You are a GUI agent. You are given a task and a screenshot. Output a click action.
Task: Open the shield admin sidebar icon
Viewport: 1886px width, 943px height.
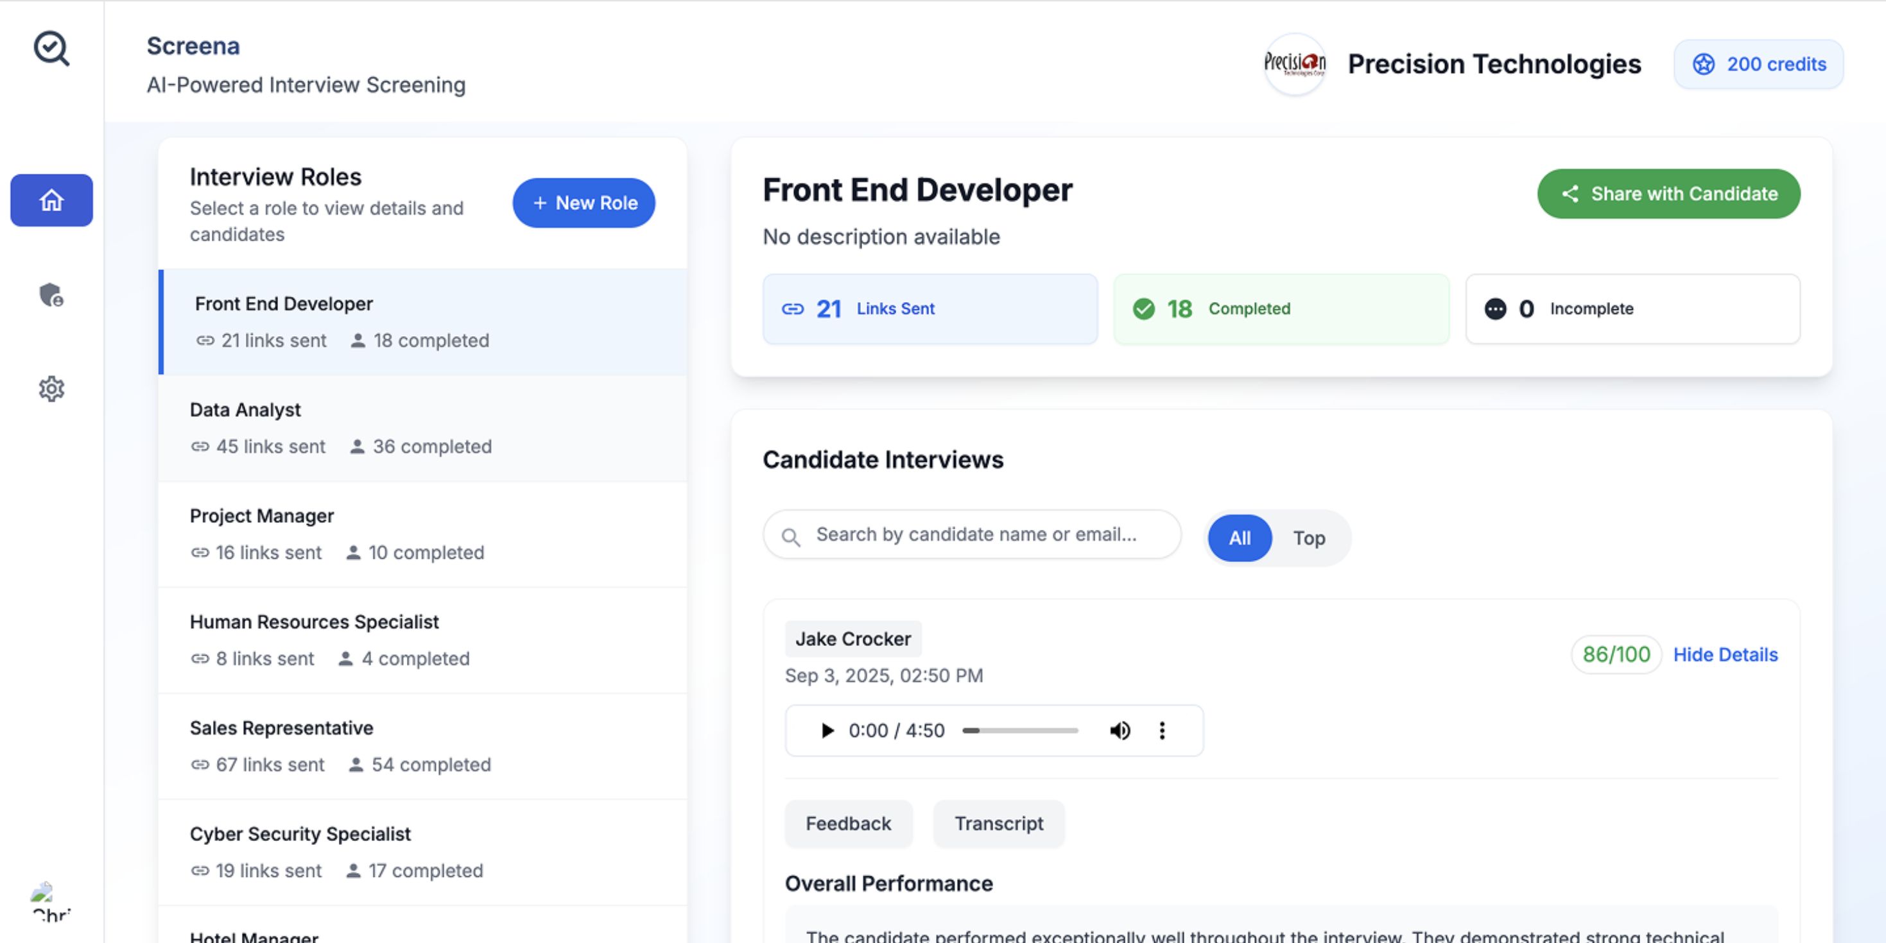pyautogui.click(x=51, y=295)
